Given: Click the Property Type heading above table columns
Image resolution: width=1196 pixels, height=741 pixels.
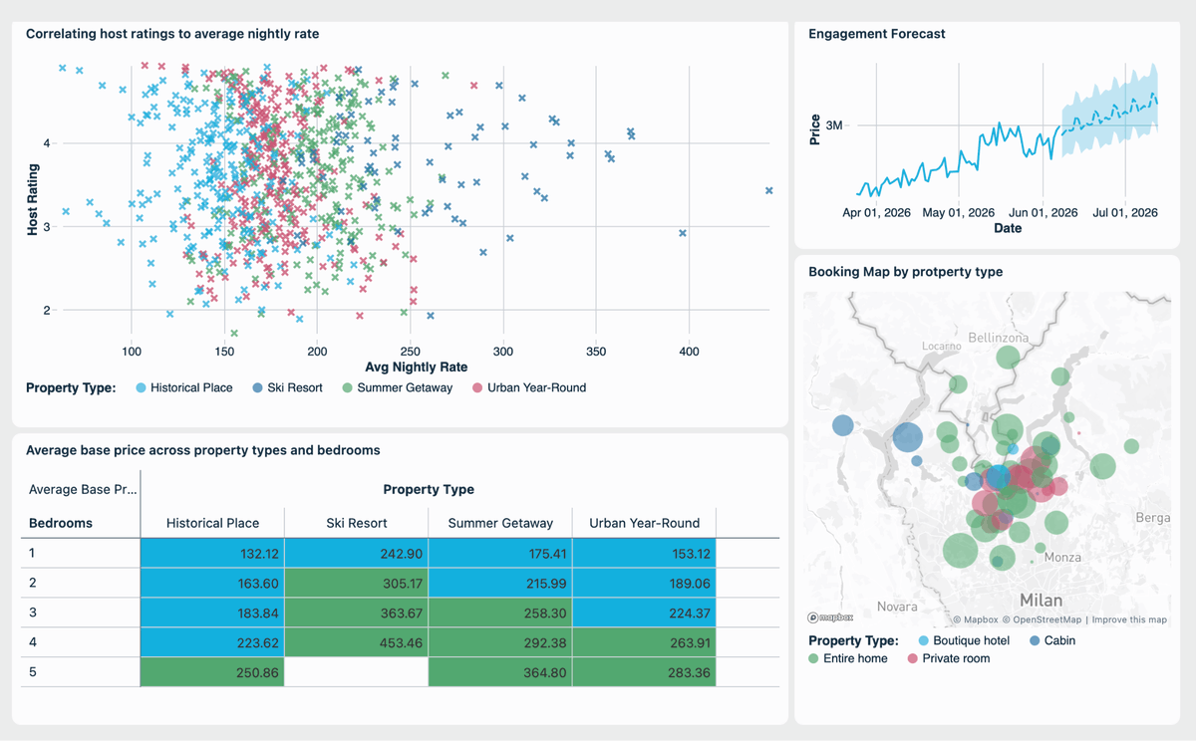Looking at the screenshot, I should pyautogui.click(x=429, y=489).
